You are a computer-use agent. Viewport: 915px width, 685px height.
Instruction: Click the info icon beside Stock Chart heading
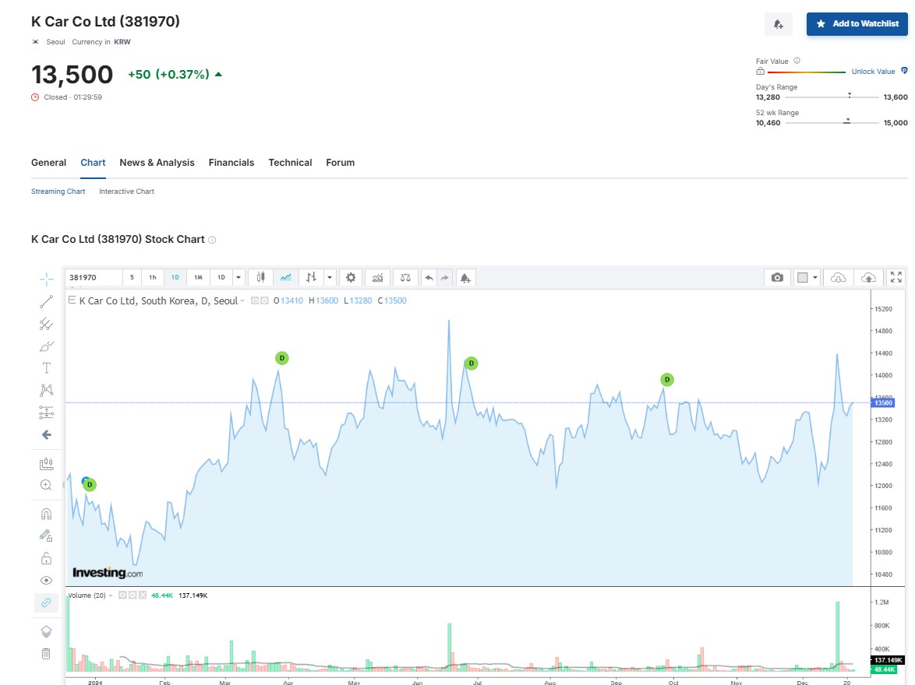(x=213, y=241)
